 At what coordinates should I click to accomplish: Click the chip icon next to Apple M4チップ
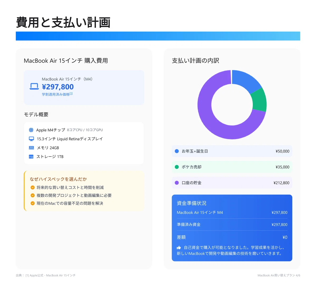point(31,130)
